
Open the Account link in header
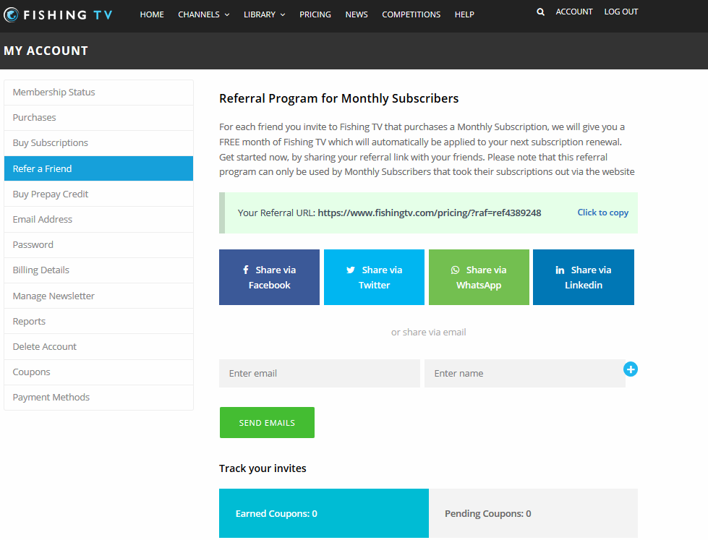coord(574,12)
